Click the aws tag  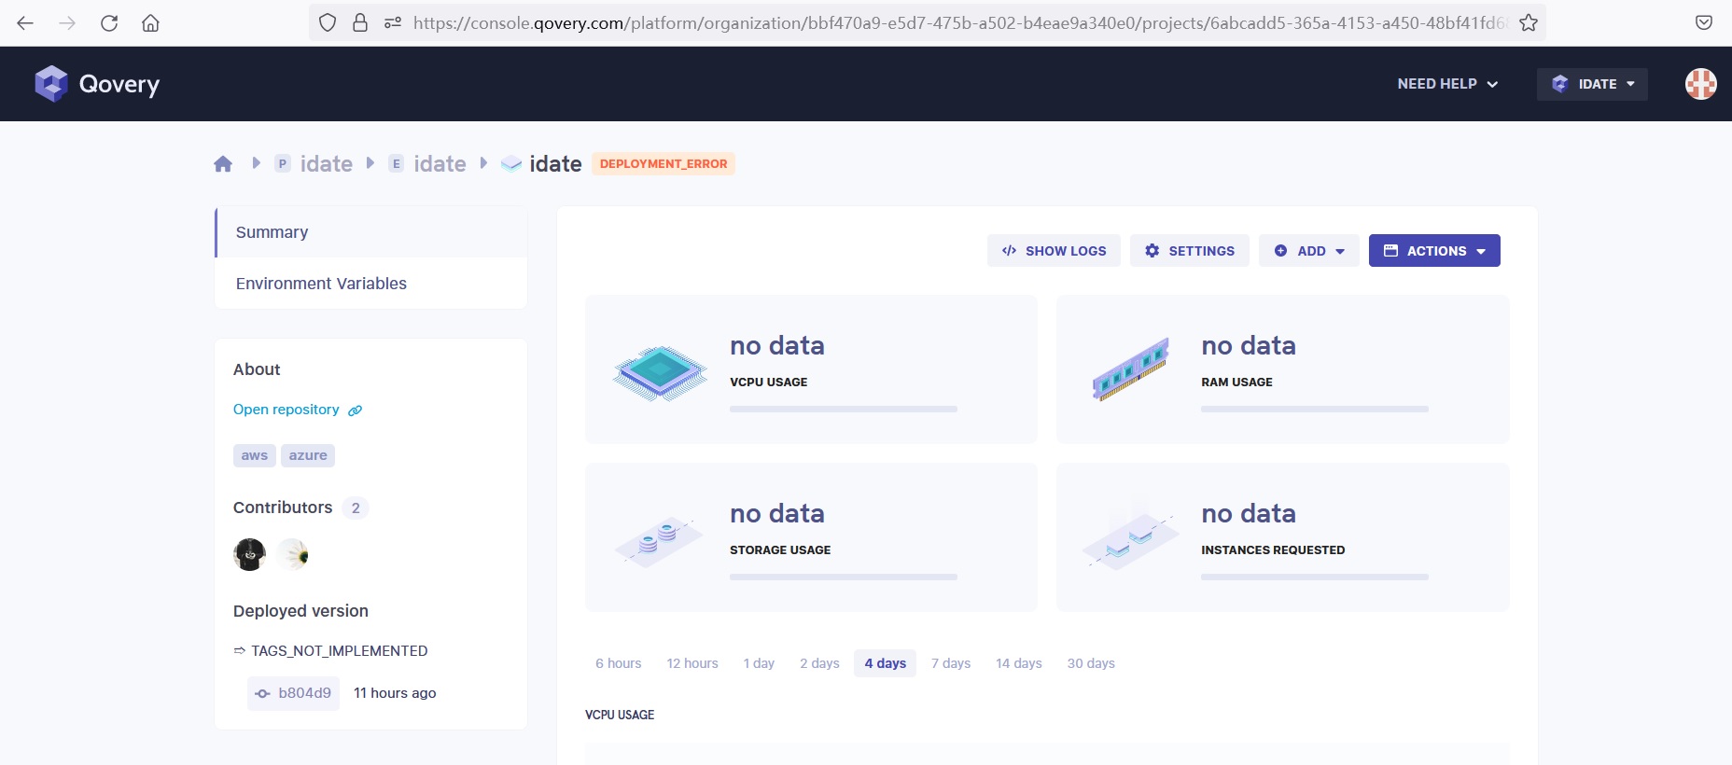pyautogui.click(x=255, y=455)
